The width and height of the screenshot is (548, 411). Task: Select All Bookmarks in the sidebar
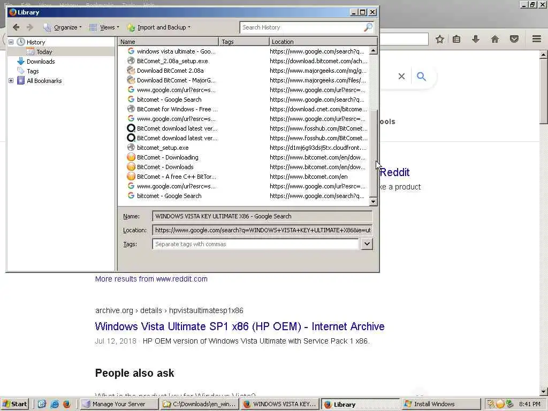point(44,81)
